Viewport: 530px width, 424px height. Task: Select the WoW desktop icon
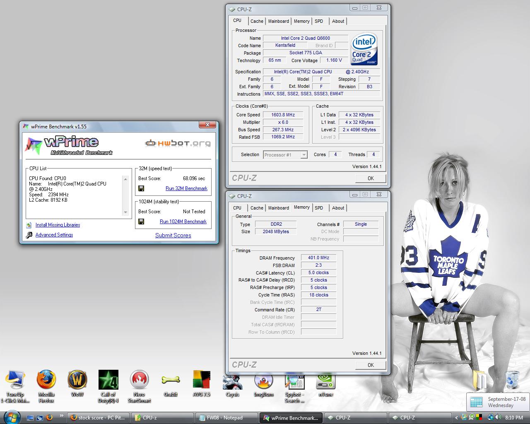(x=77, y=383)
